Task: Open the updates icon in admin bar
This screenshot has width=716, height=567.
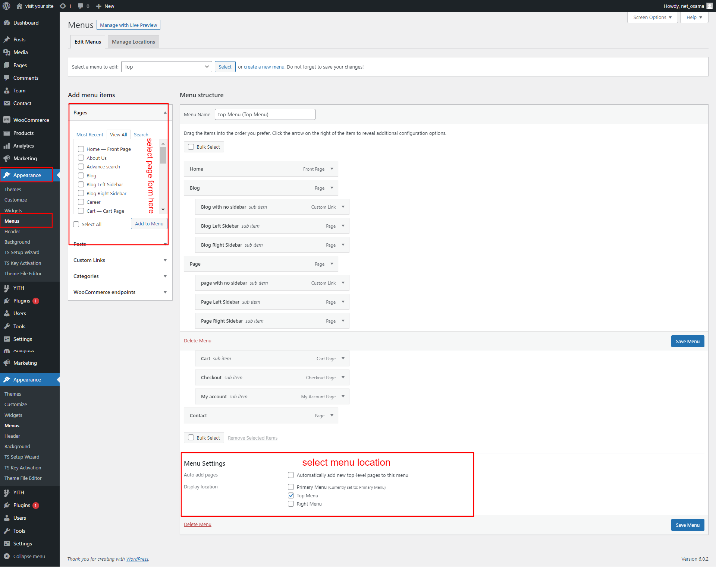Action: [63, 6]
